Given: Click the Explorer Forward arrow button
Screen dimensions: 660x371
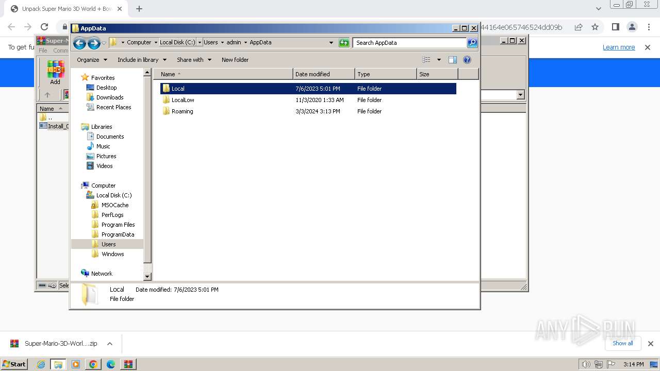Looking at the screenshot, I should click(94, 43).
